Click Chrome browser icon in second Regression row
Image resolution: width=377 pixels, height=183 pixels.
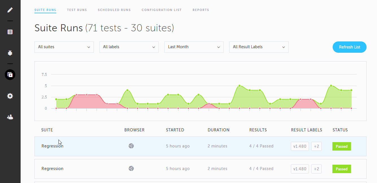tap(131, 169)
